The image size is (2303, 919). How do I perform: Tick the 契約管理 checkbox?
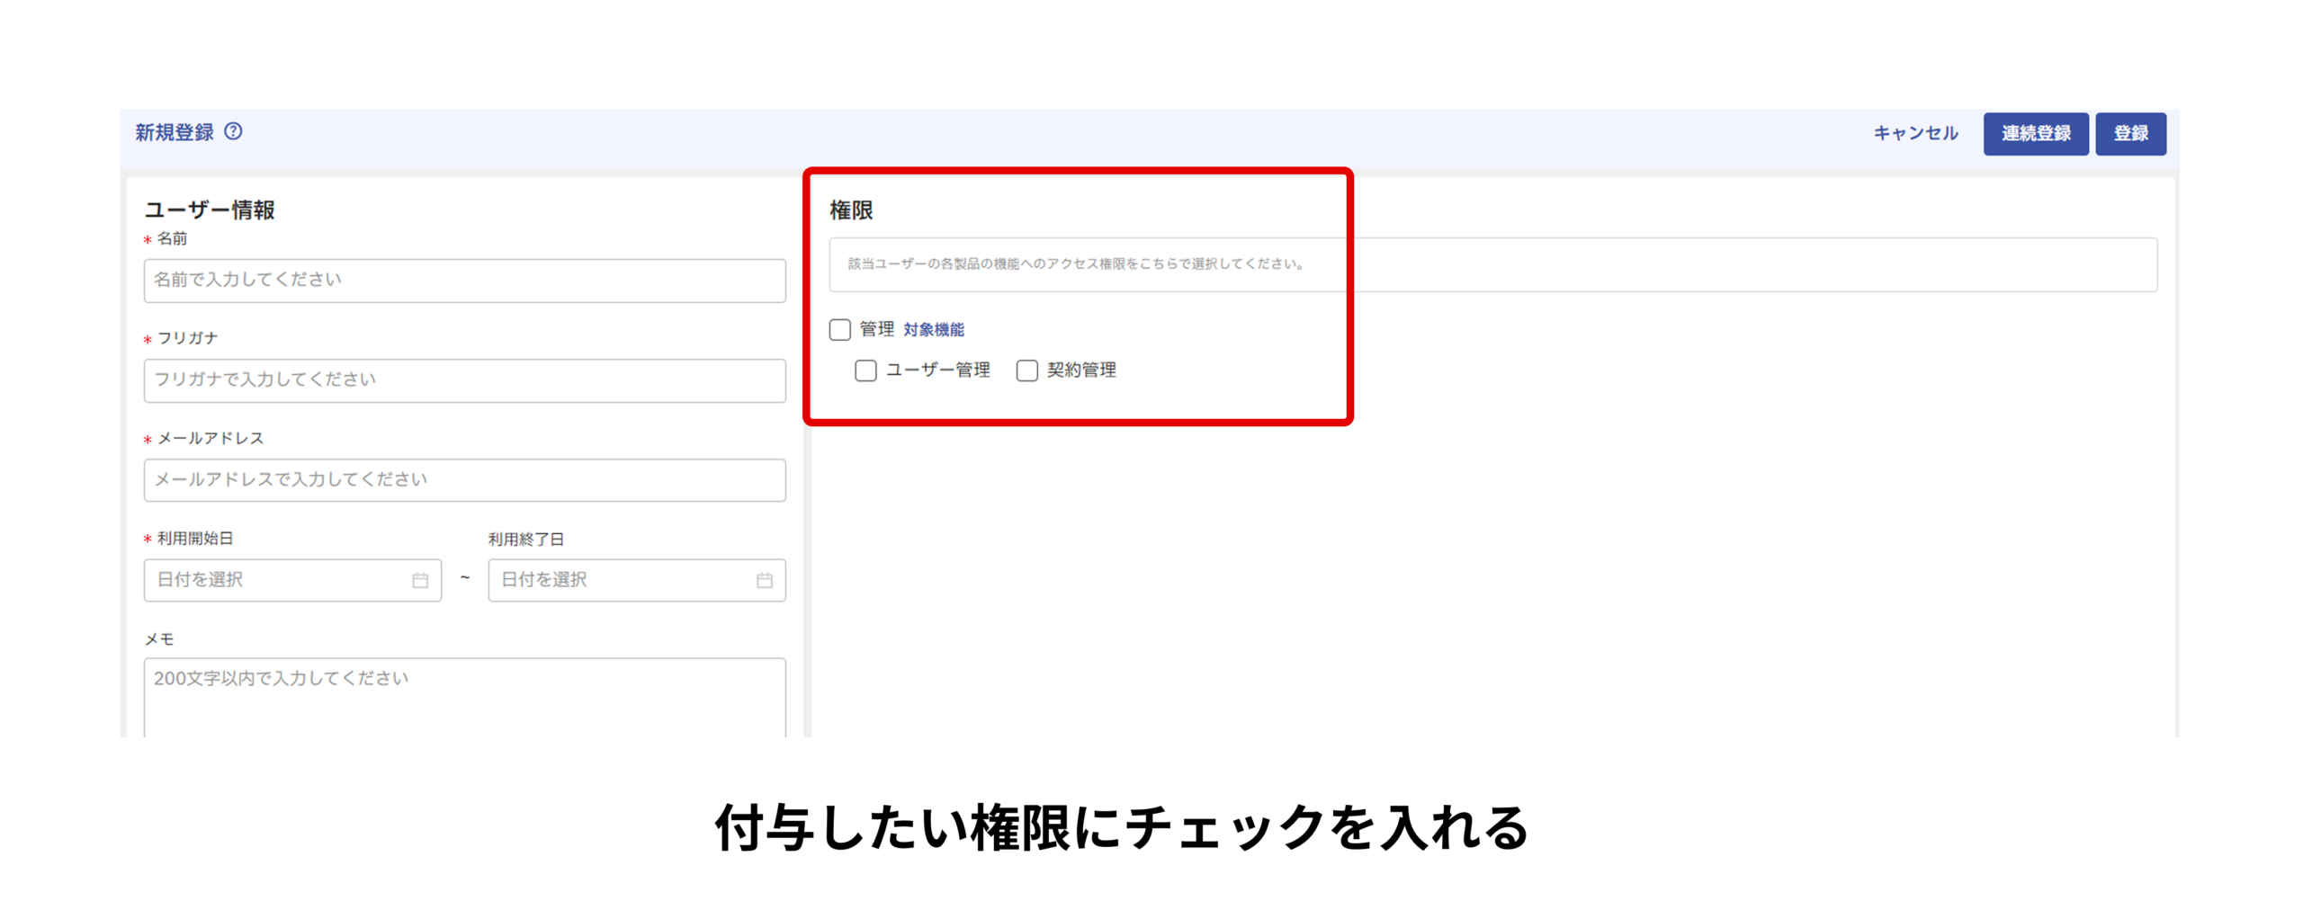(1026, 370)
